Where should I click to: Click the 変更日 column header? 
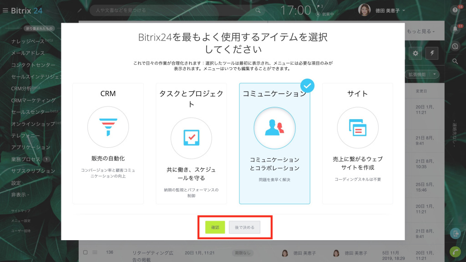pos(421,91)
